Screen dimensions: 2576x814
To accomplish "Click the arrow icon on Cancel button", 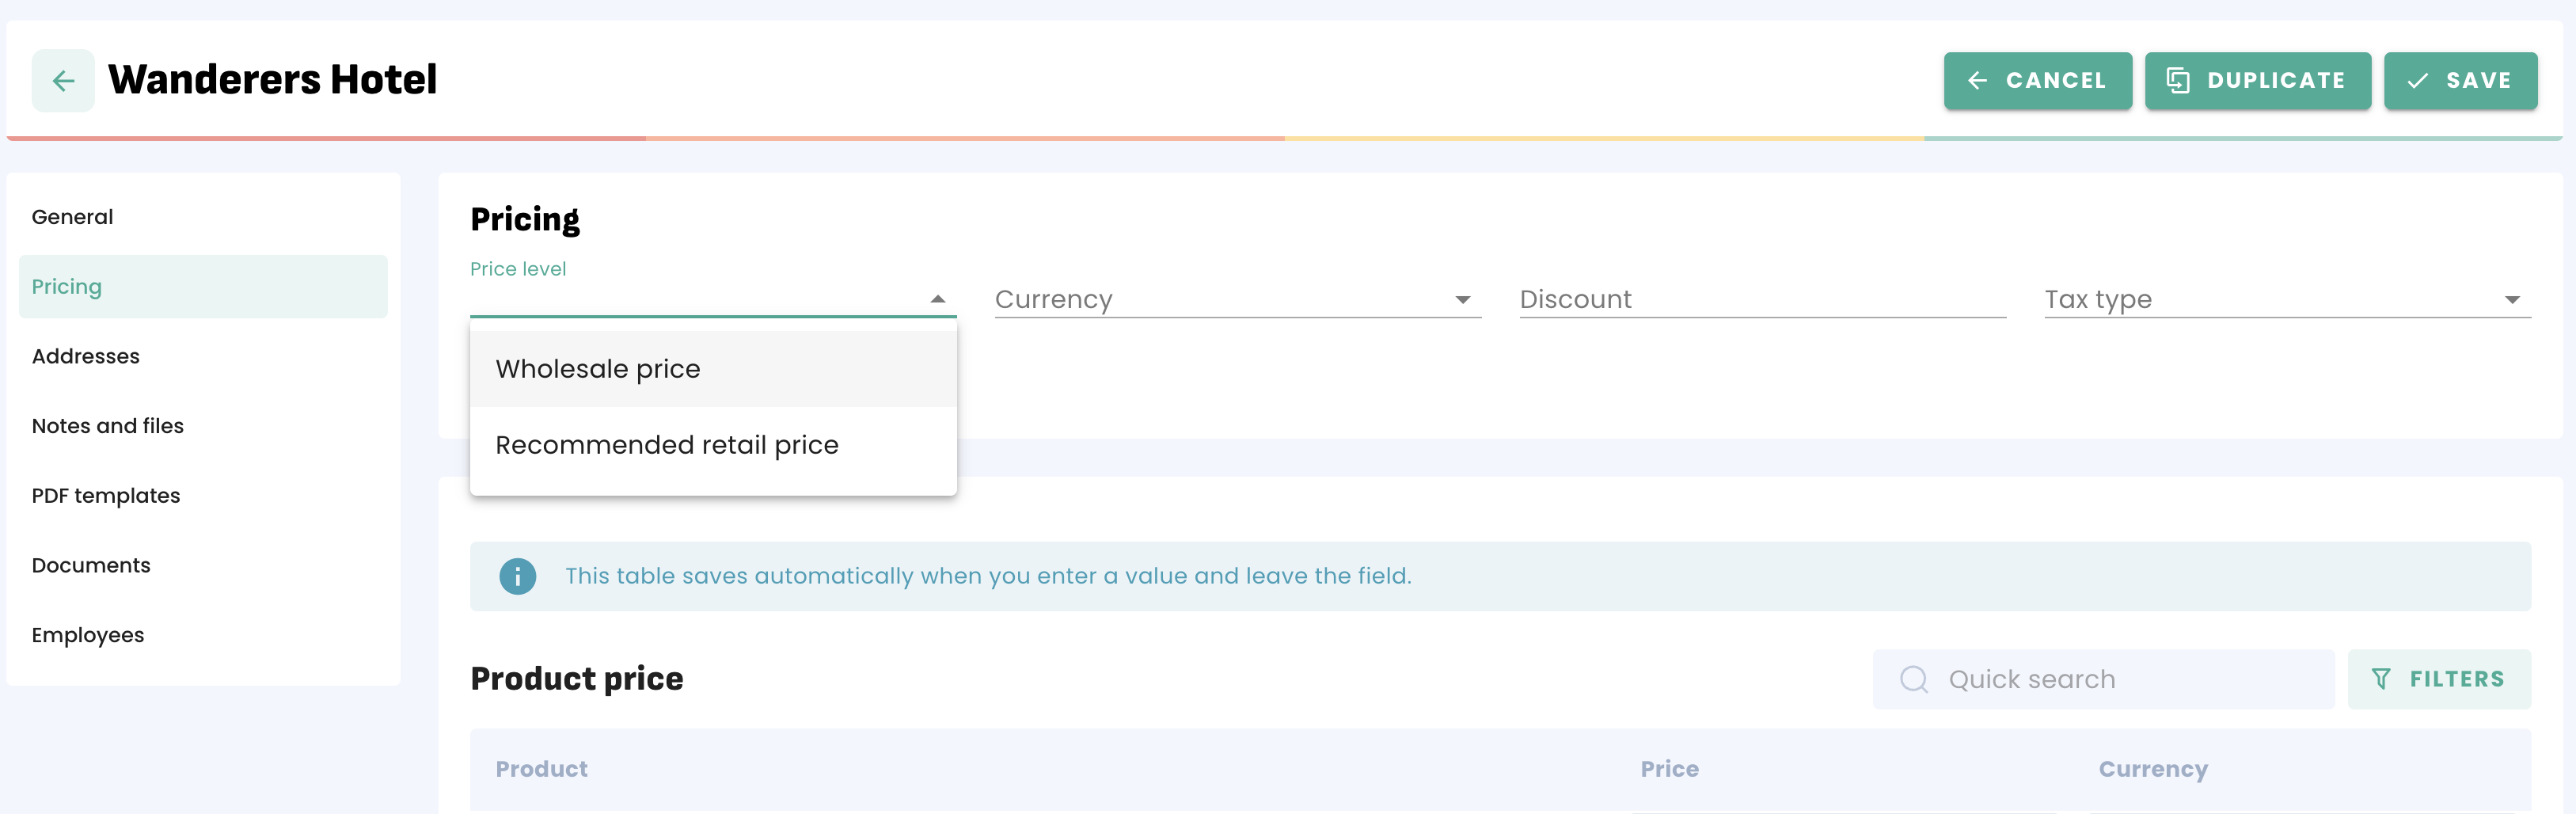I will point(1977,81).
